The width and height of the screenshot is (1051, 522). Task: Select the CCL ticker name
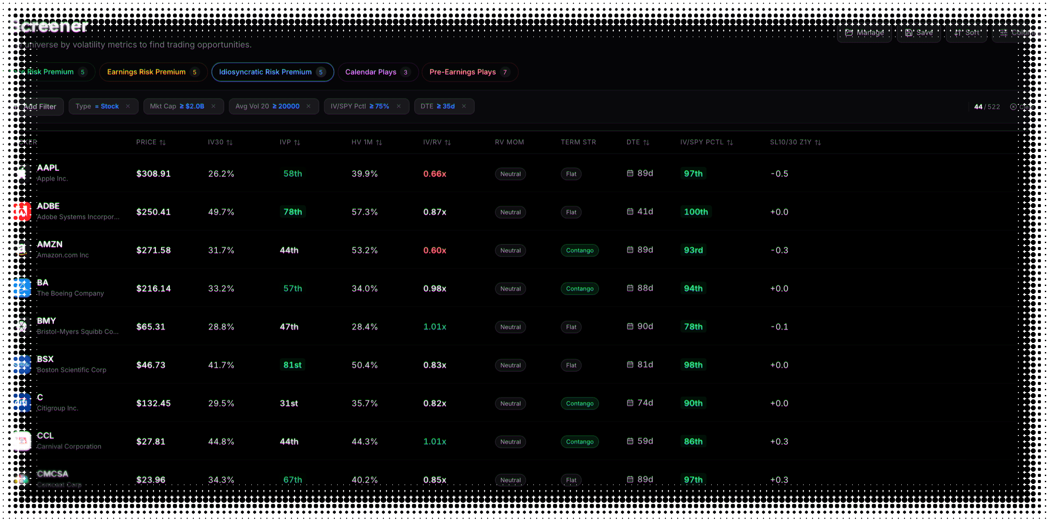pyautogui.click(x=46, y=436)
